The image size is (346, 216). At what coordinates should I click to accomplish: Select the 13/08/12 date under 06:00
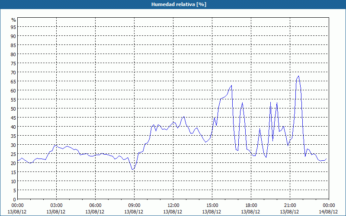click(x=95, y=212)
